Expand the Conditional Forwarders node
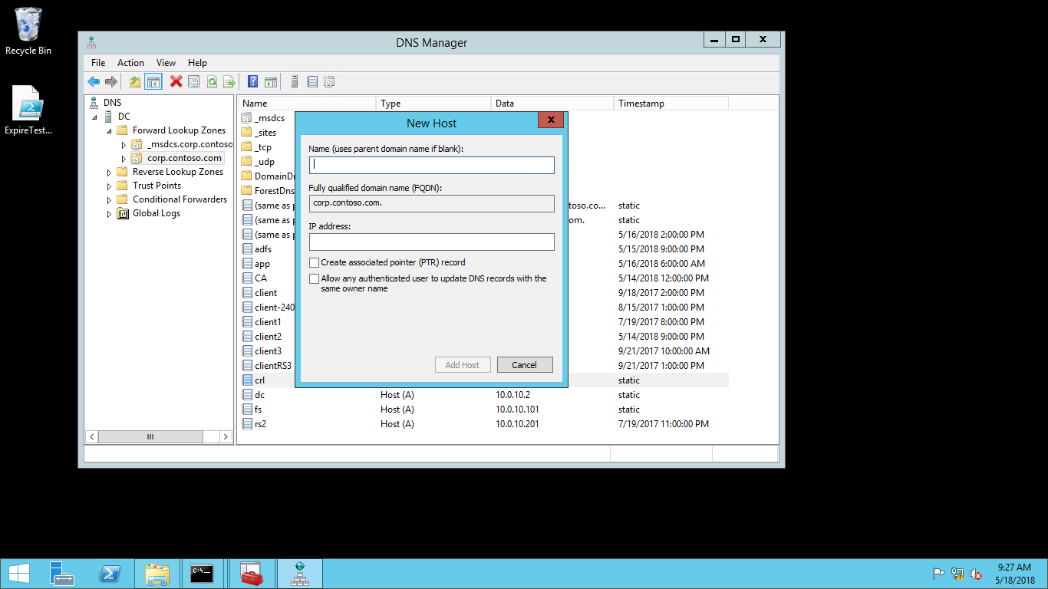This screenshot has width=1048, height=589. click(109, 199)
